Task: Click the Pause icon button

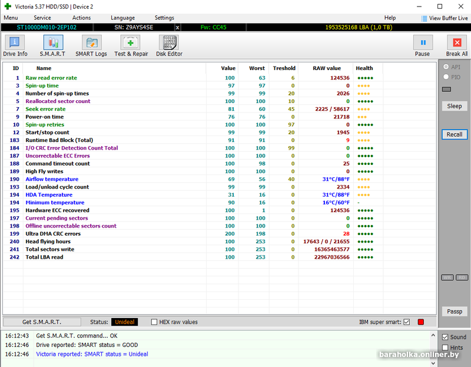Action: click(423, 42)
